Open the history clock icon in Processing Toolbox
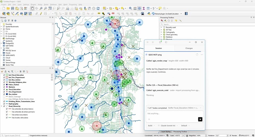This screenshot has height=137, width=255. tap(169, 21)
